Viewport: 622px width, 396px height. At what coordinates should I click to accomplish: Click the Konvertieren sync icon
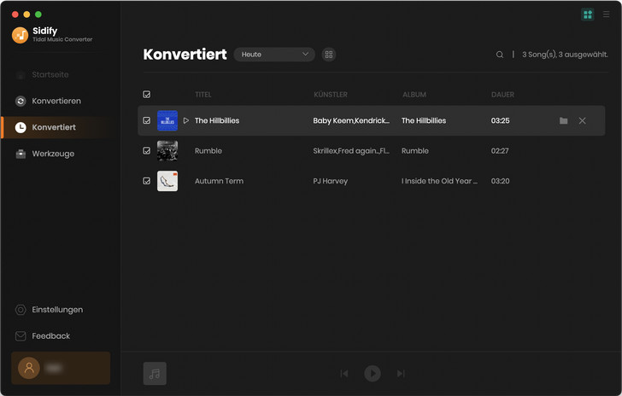[x=21, y=101]
